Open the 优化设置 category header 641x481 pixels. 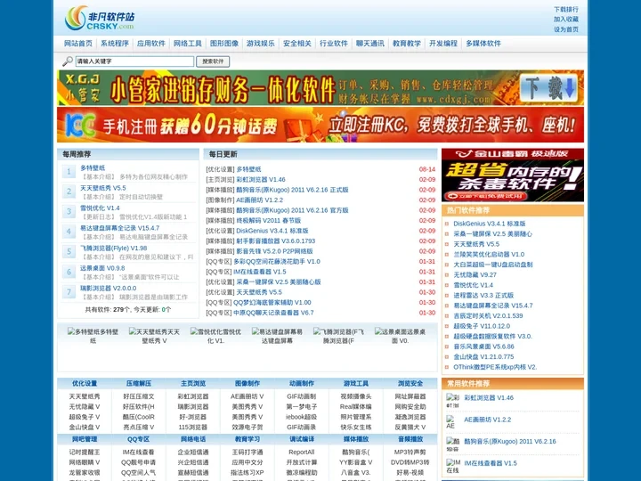85,384
